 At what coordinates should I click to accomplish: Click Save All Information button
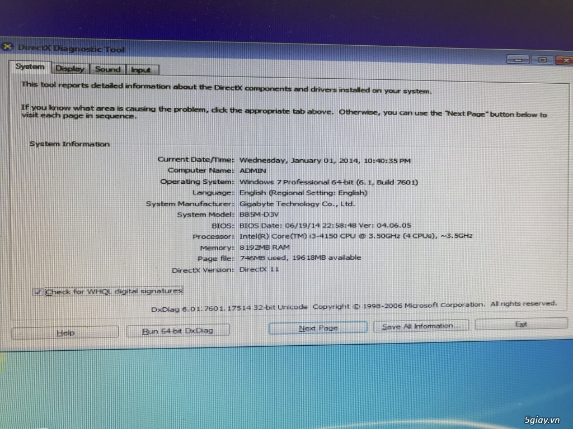(421, 326)
